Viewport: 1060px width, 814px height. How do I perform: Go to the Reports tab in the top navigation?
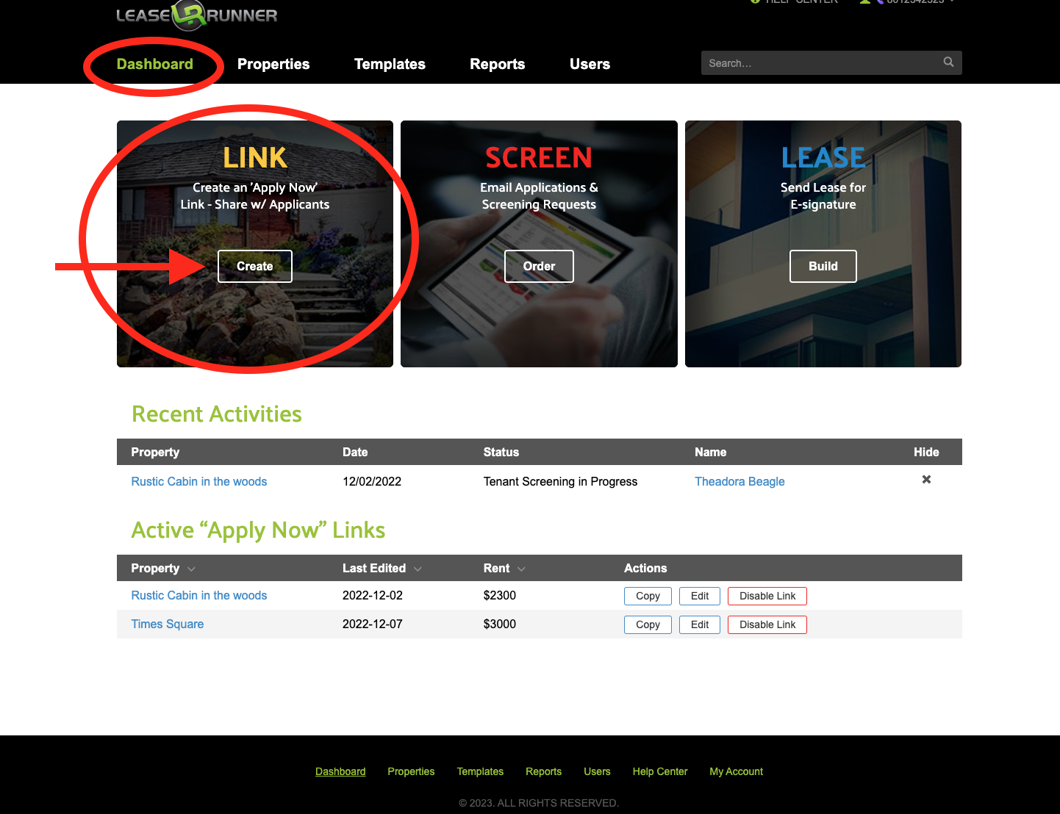[x=497, y=65]
